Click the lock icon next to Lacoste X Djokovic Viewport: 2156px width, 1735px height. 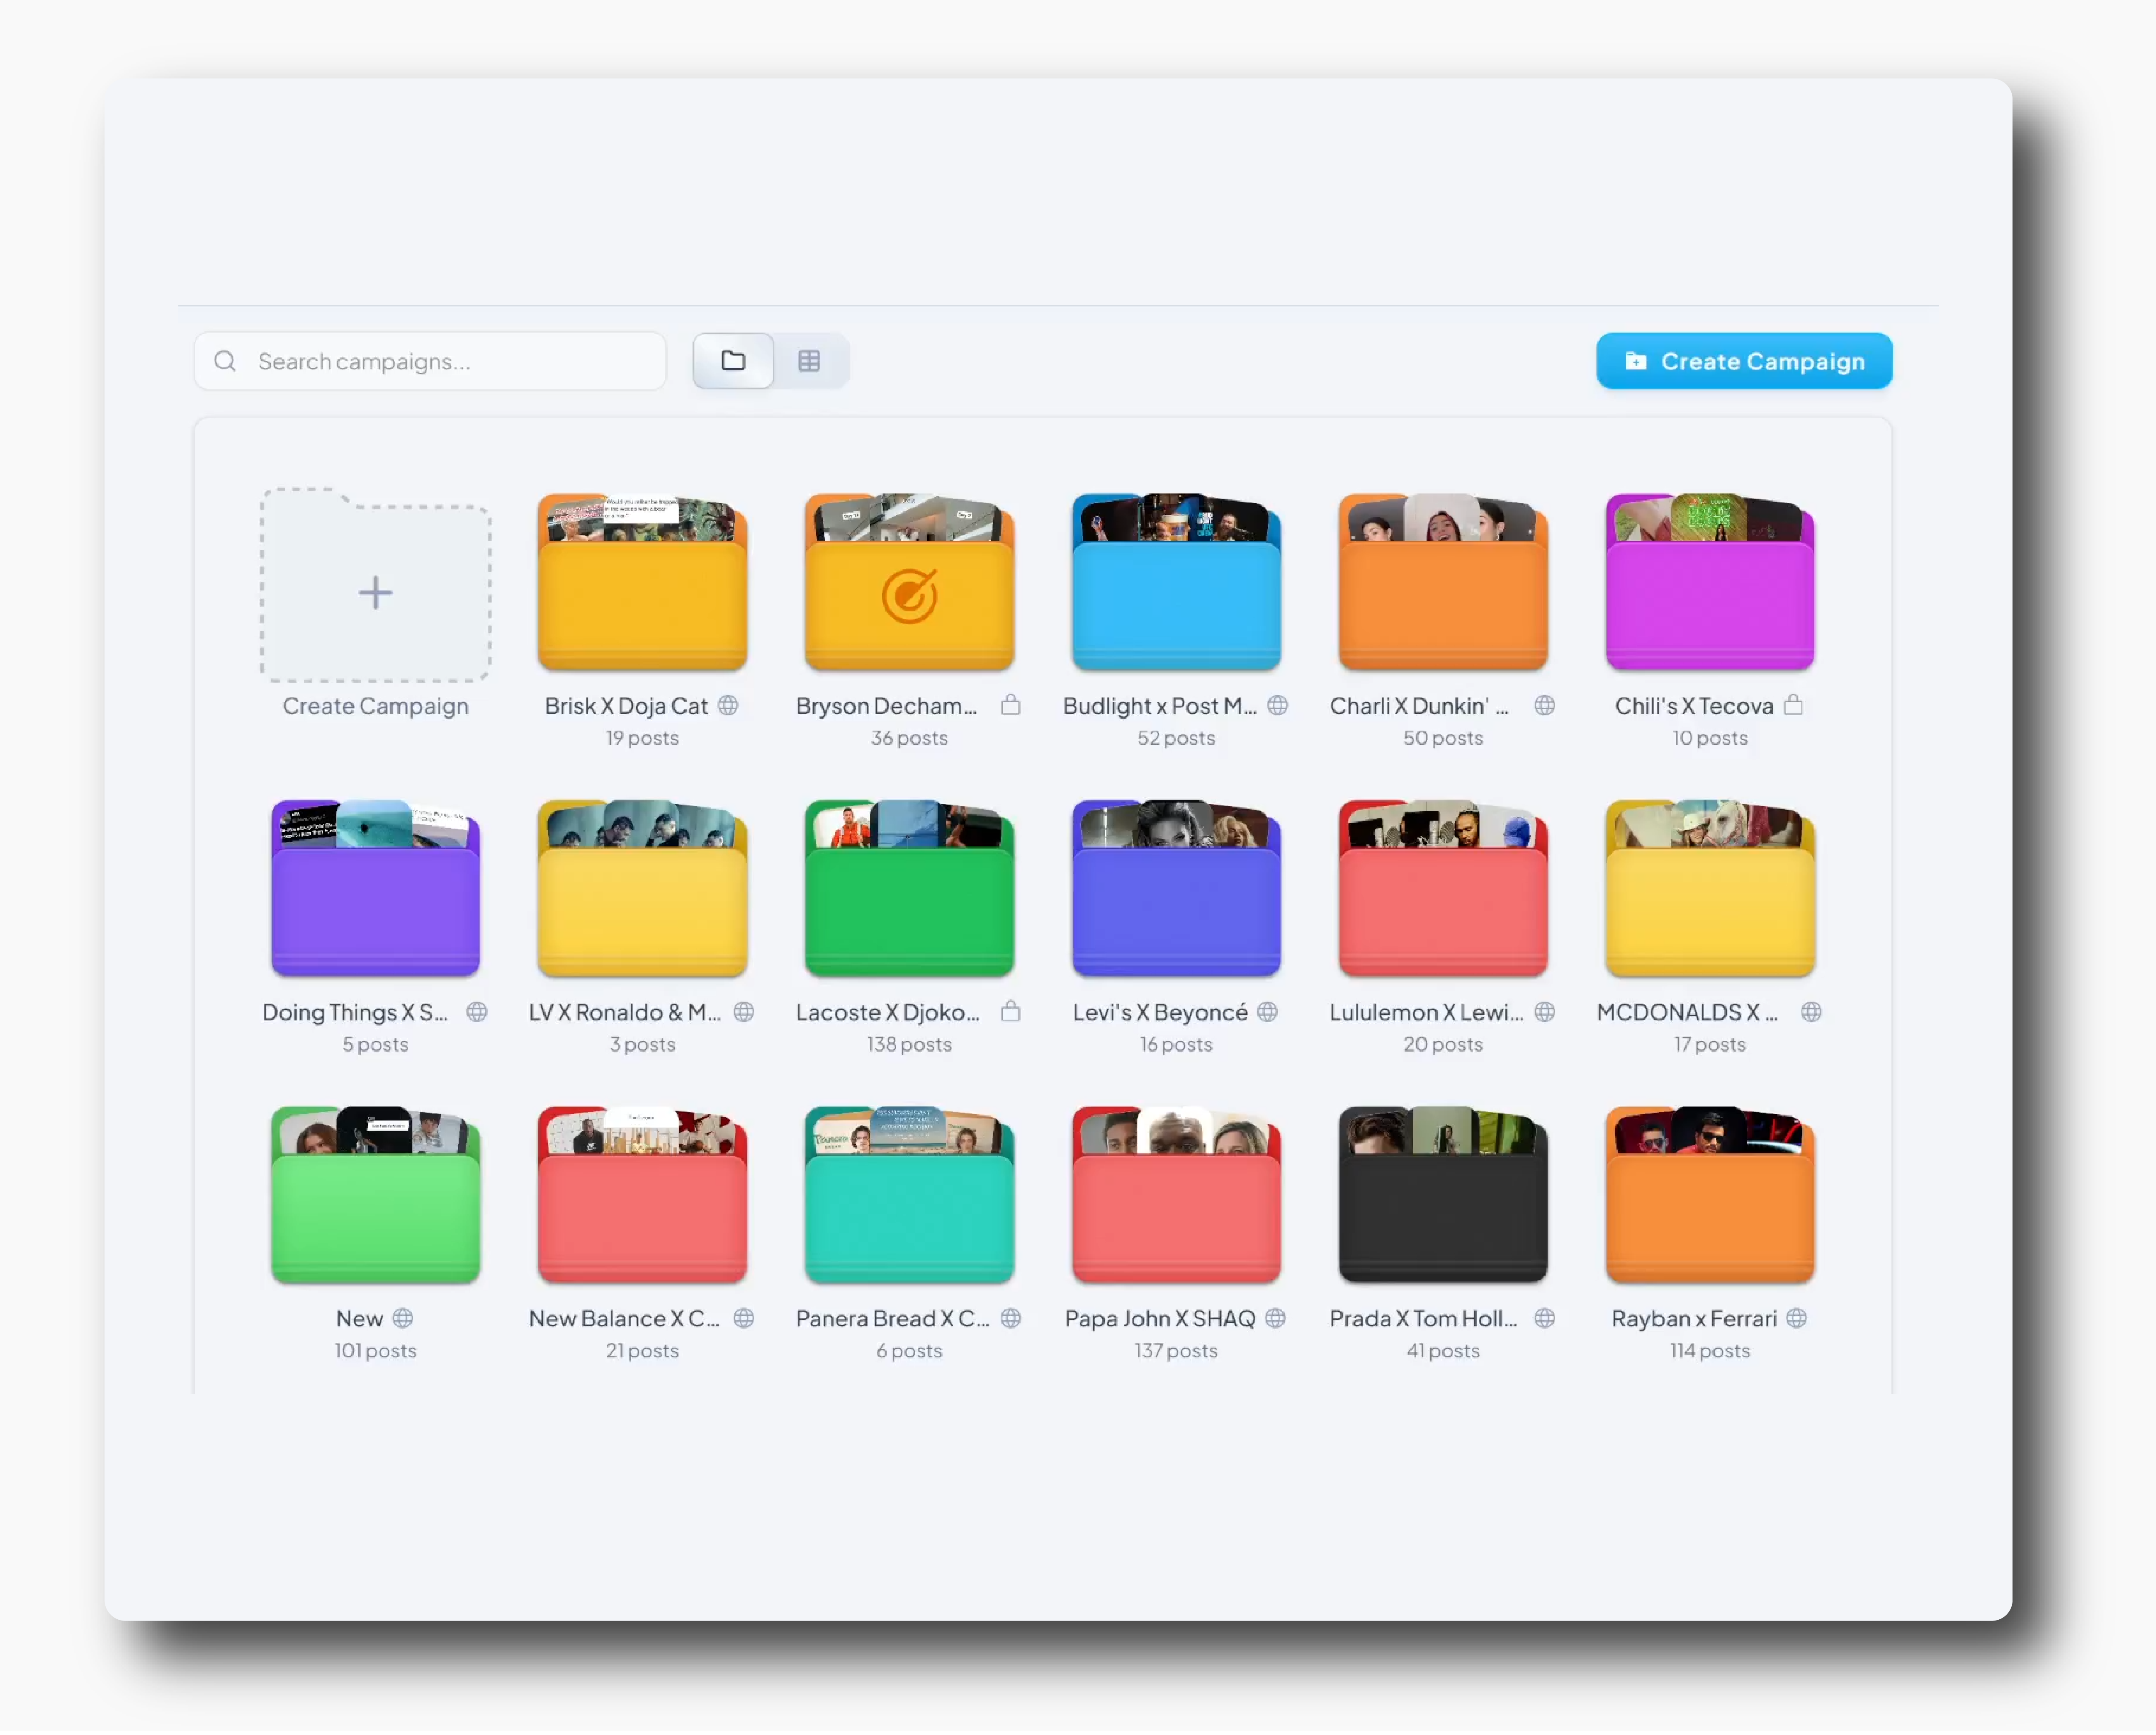(1011, 1012)
